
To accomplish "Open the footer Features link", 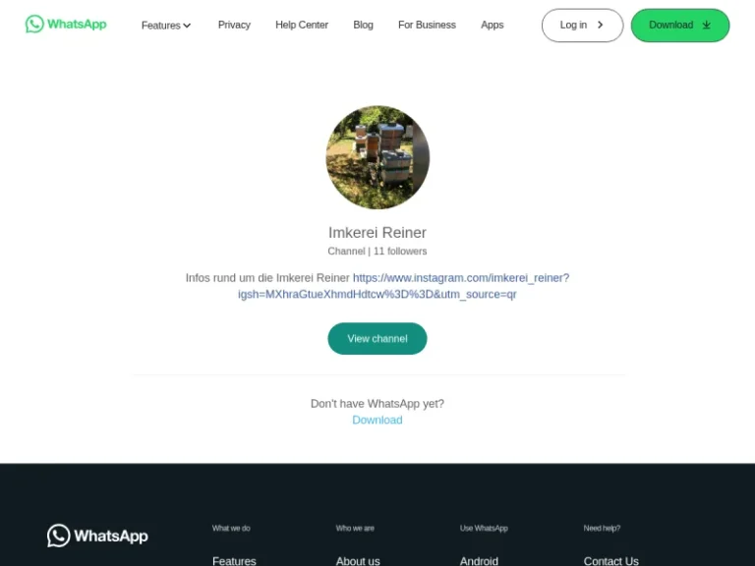I will [234, 561].
